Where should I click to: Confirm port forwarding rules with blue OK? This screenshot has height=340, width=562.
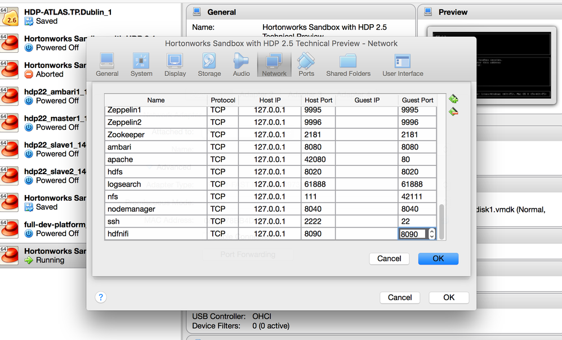(x=438, y=259)
